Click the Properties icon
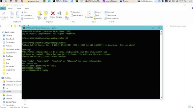 coord(89,13)
